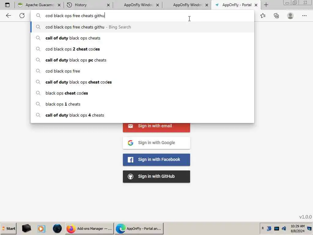This screenshot has height=235, width=313.
Task: Launch the media player taskbar icon
Action: [41, 228]
